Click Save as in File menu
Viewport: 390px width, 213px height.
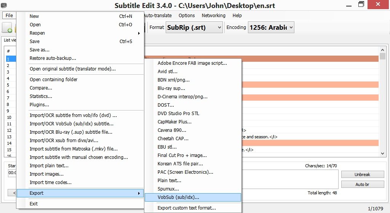[40, 50]
